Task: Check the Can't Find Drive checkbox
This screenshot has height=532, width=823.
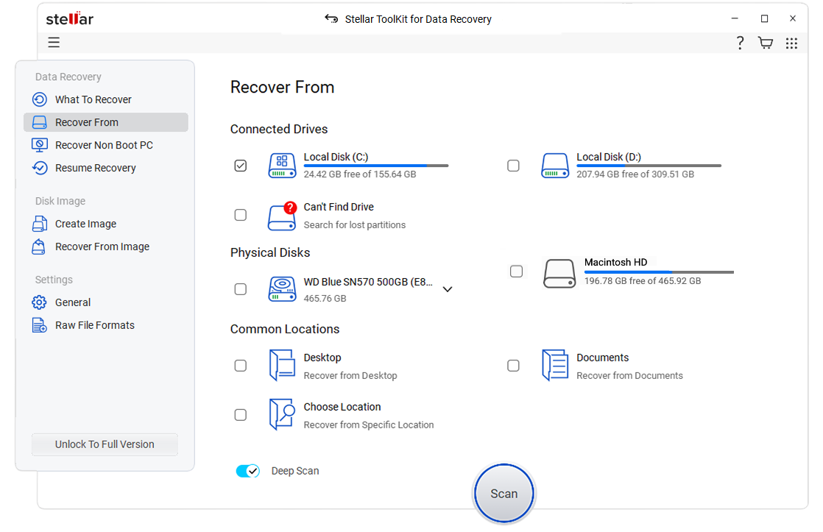Action: [x=241, y=215]
